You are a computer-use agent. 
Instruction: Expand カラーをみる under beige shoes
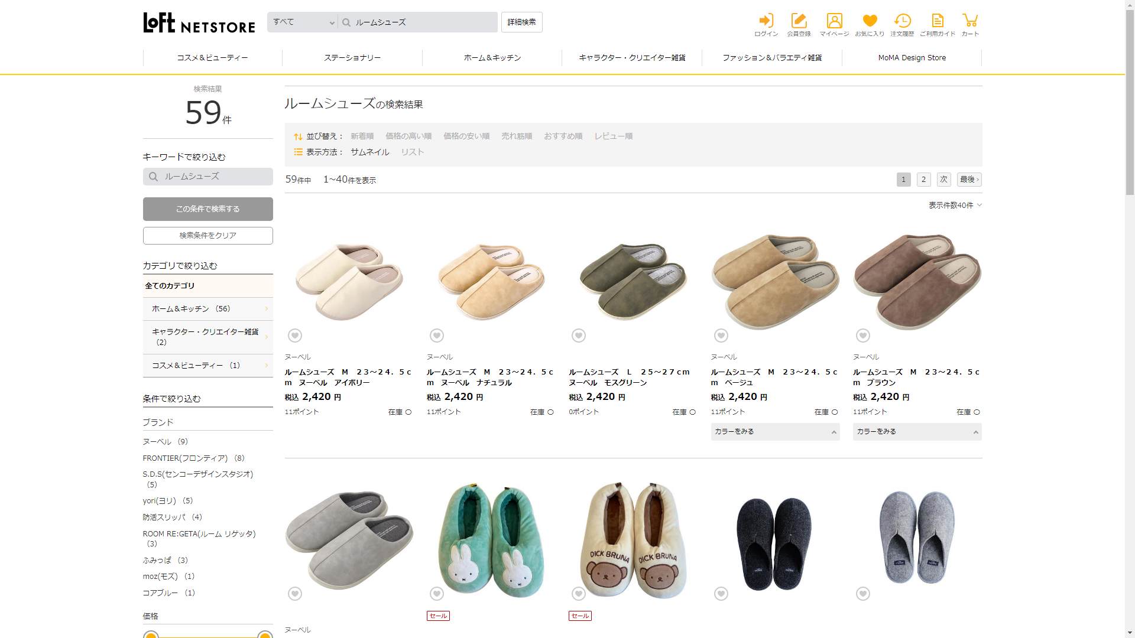click(775, 432)
